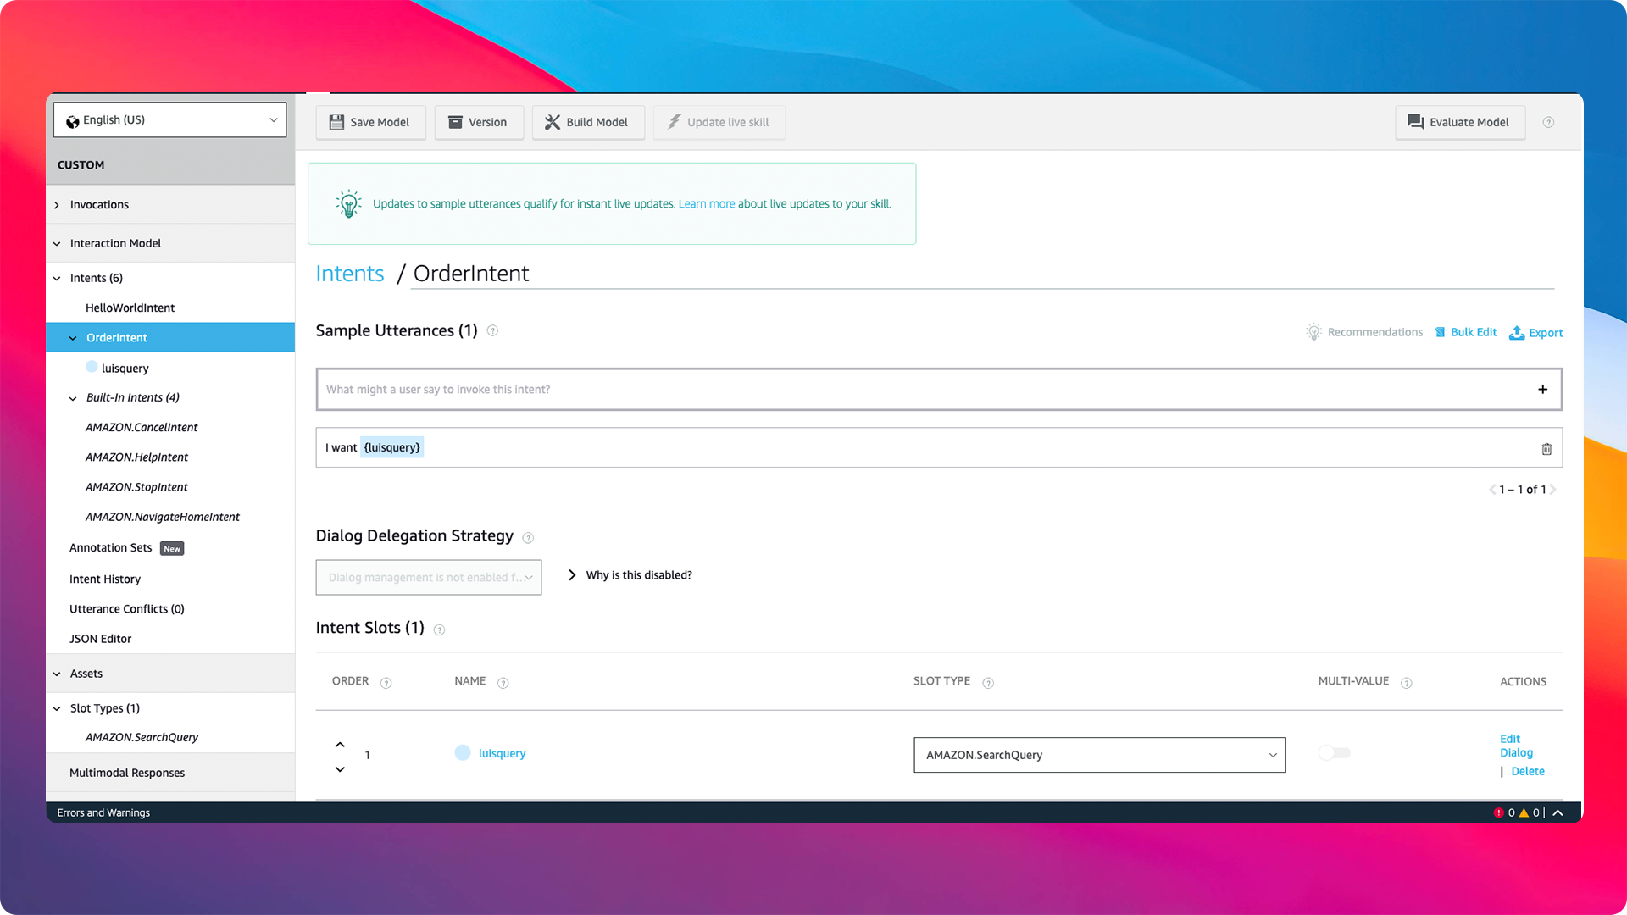Open the help tooltip beside Intent Slots
This screenshot has height=915, width=1627.
439,629
